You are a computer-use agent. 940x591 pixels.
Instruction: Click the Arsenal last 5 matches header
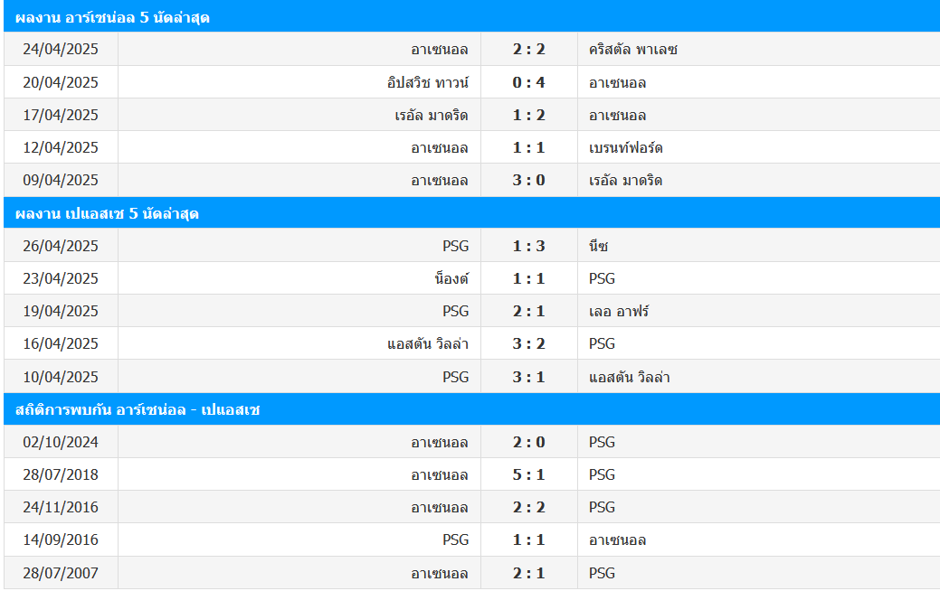click(113, 17)
